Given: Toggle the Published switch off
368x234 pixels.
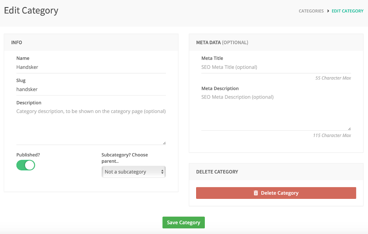Looking at the screenshot, I should 26,165.
